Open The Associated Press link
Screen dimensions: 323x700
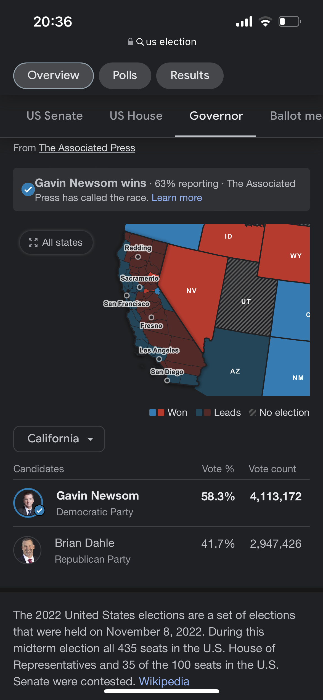click(87, 148)
